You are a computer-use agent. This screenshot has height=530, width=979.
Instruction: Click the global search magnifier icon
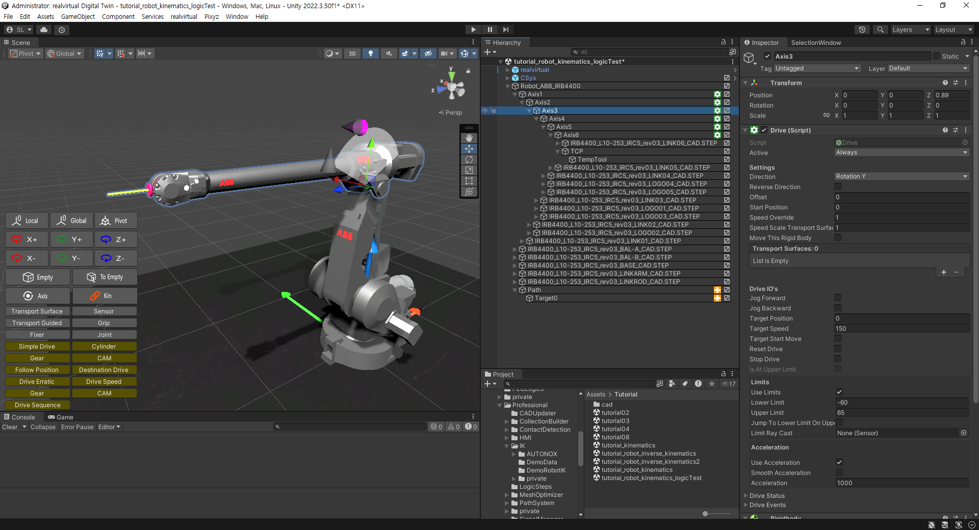(881, 30)
